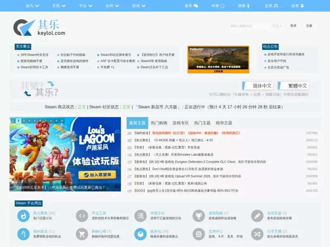Screen dimensions: 330x247
Task: Click the 注册 register link
Action: point(309,26)
